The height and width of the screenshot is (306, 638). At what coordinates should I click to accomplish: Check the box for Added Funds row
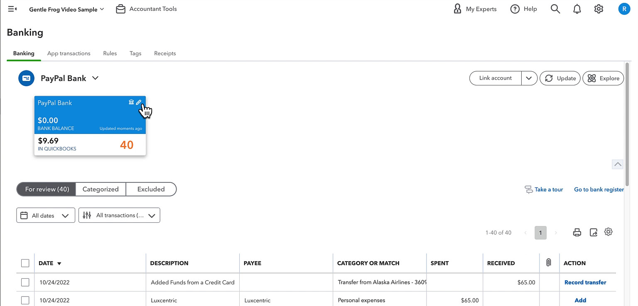[x=25, y=282]
